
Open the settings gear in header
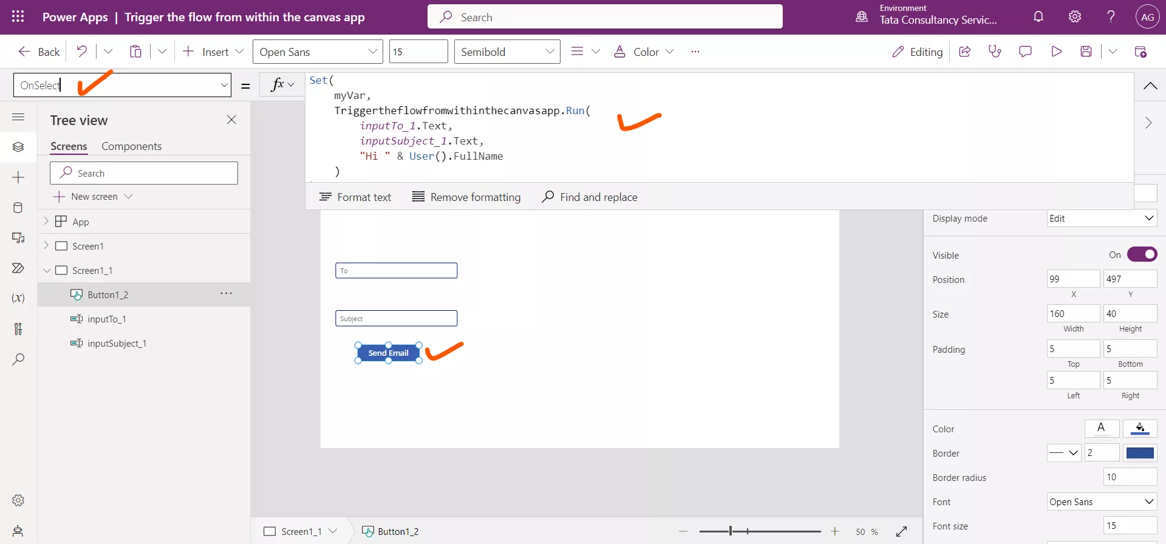point(1075,17)
